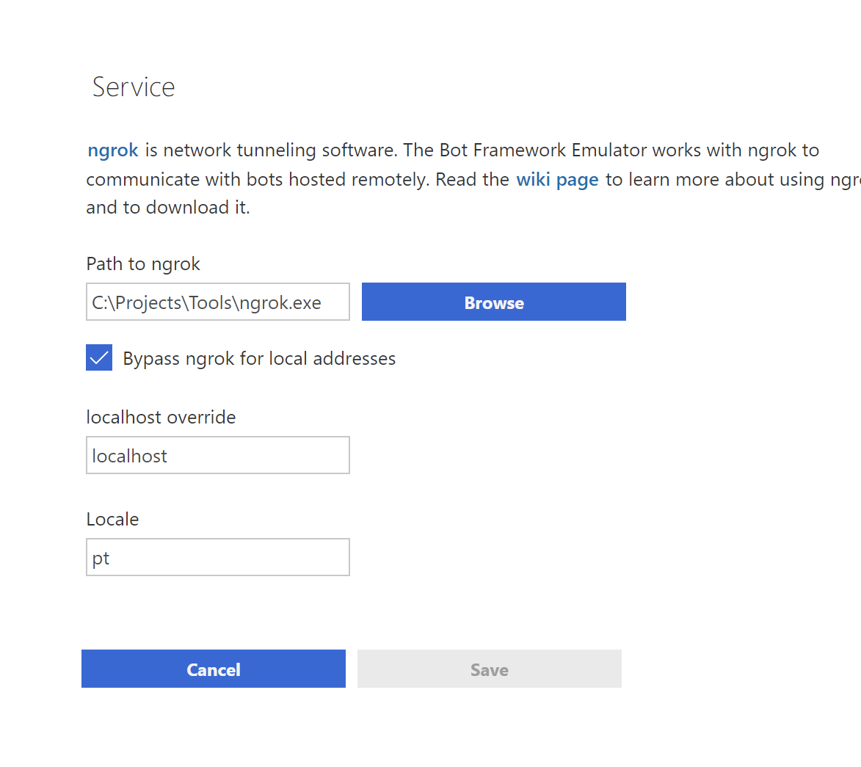Disable bypassing ngrok for local addresses

click(99, 357)
